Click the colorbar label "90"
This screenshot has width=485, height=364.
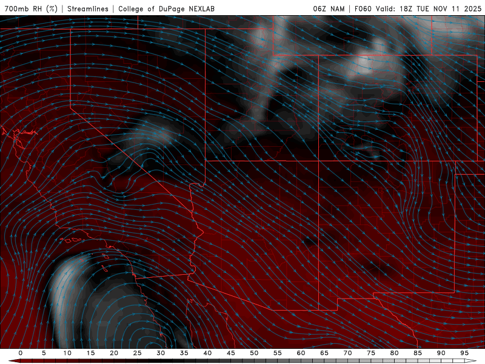[x=441, y=353]
